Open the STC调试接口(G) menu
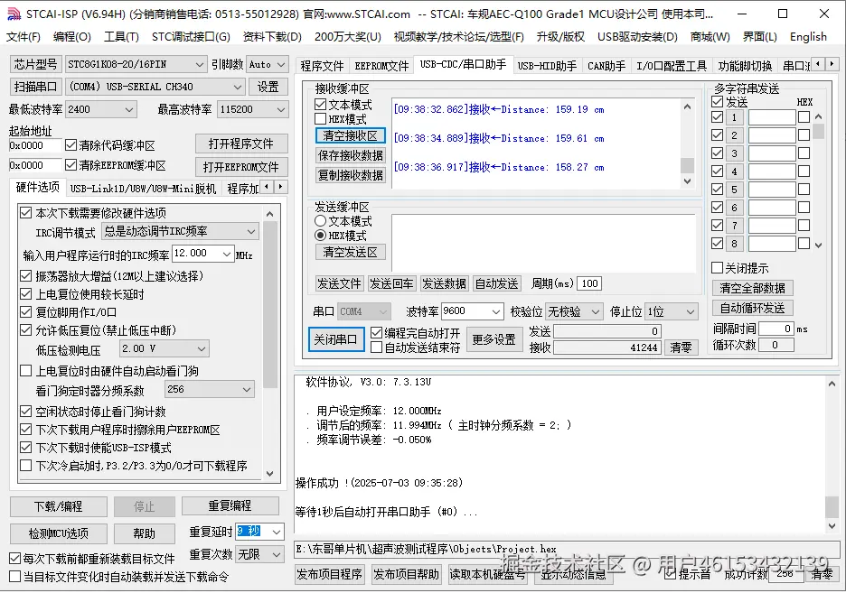The image size is (846, 593). [191, 37]
